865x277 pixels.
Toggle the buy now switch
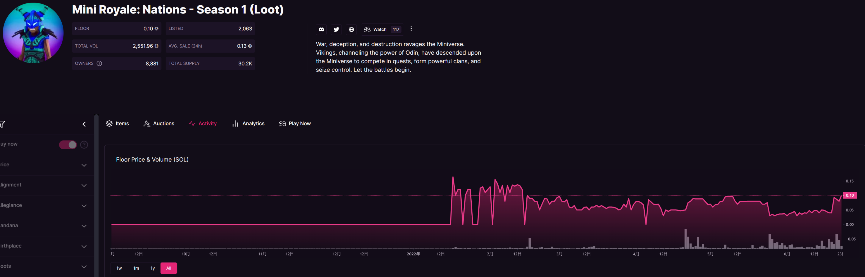coord(68,144)
